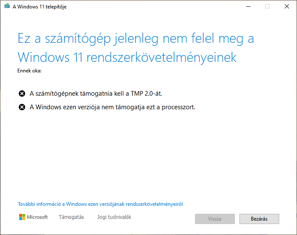Minimize the Windows 11 setup window
Viewport: 297px width, 235px height.
tap(248, 6)
